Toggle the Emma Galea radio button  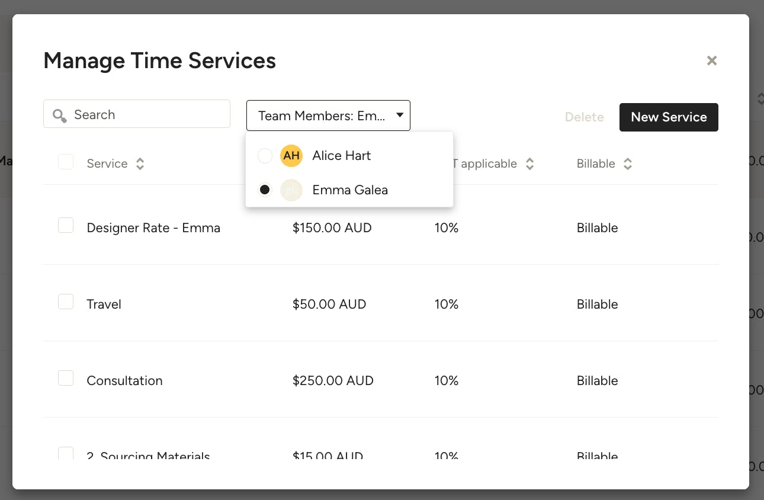(x=265, y=190)
